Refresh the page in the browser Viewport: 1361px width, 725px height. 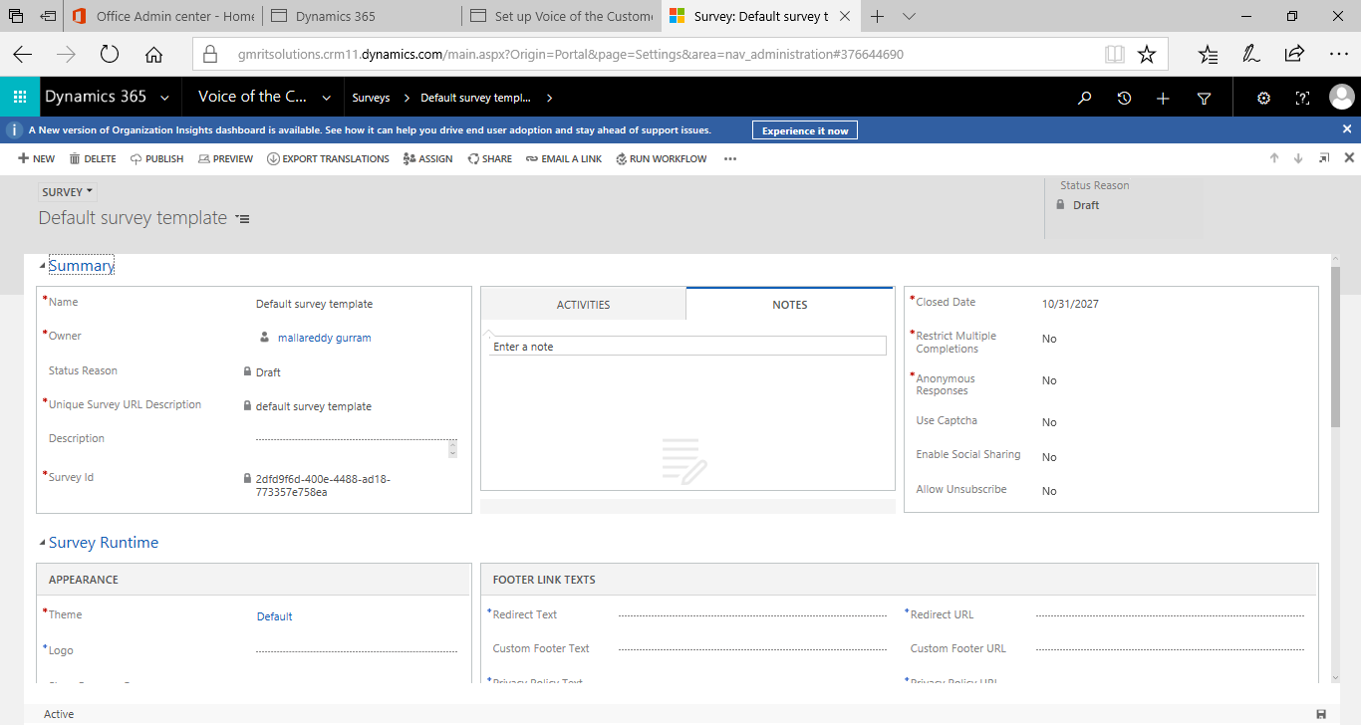[x=110, y=55]
